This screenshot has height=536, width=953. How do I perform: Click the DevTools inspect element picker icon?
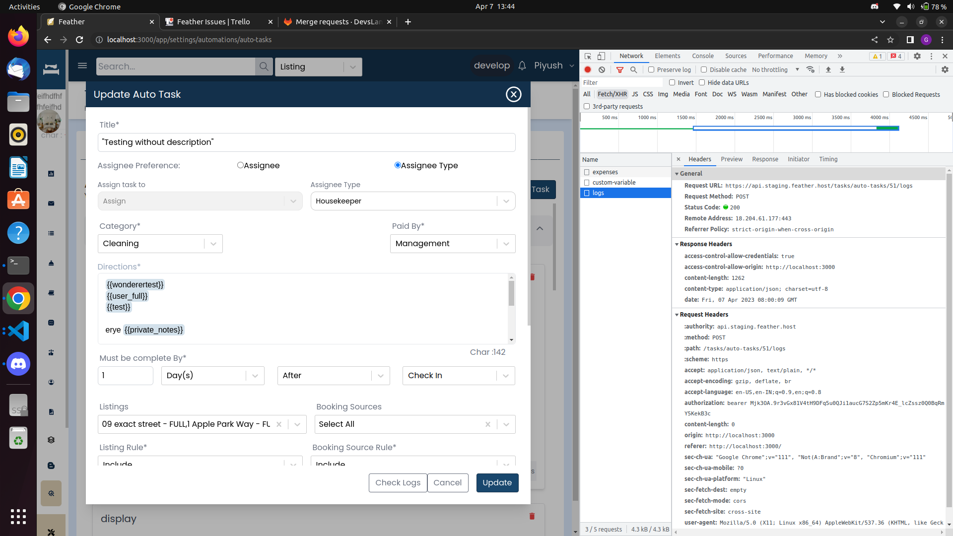click(x=588, y=56)
